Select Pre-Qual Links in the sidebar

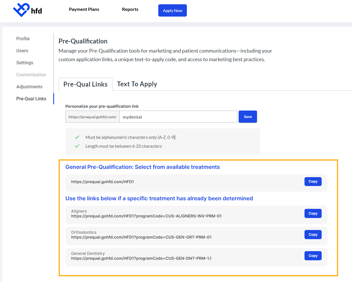coord(31,99)
